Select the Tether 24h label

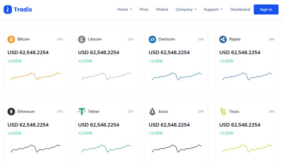130,111
